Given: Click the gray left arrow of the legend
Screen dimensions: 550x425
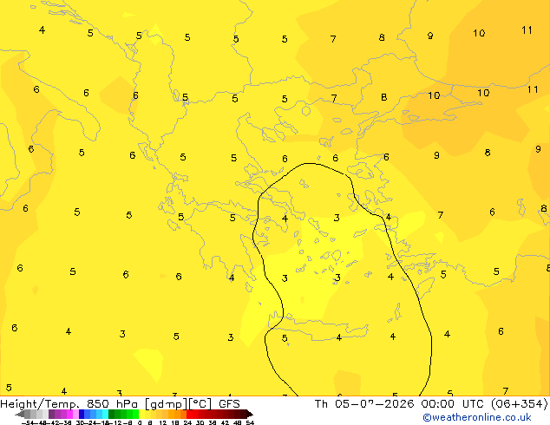Looking at the screenshot, I should pos(20,414).
